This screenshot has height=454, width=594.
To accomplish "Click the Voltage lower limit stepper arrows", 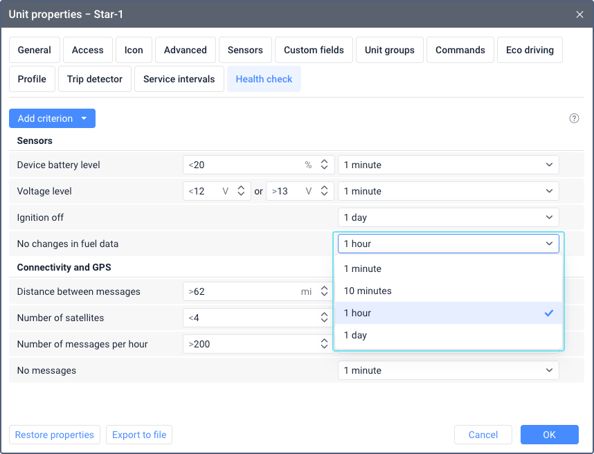I will (241, 191).
